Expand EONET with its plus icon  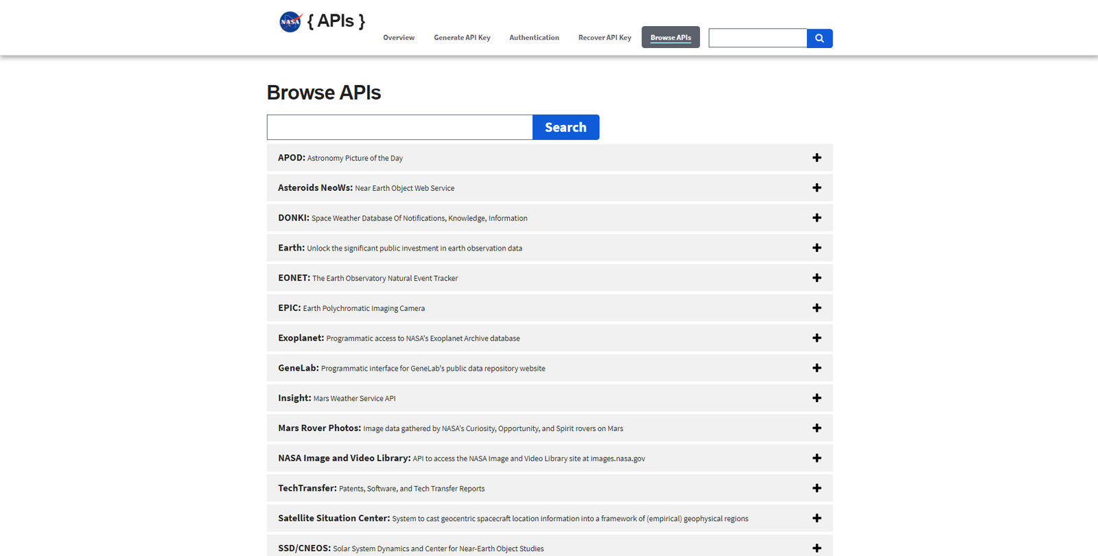(x=817, y=278)
